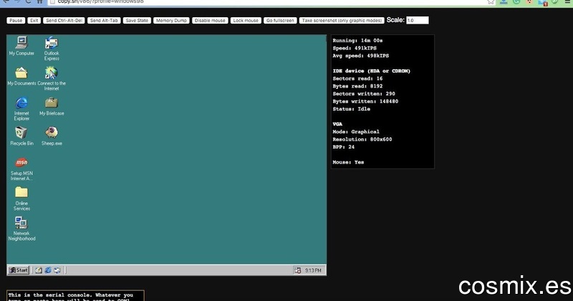This screenshot has height=301, width=573.
Task: Click the 'Mode: Graphical' line
Action: (356, 132)
